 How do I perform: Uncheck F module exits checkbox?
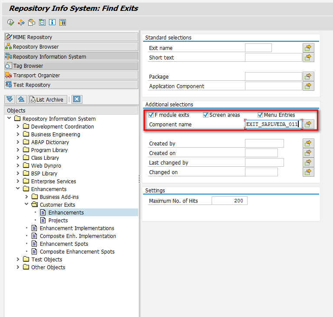pos(151,115)
